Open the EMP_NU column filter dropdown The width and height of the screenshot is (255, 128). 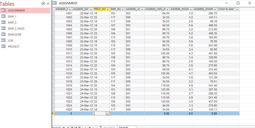point(123,9)
